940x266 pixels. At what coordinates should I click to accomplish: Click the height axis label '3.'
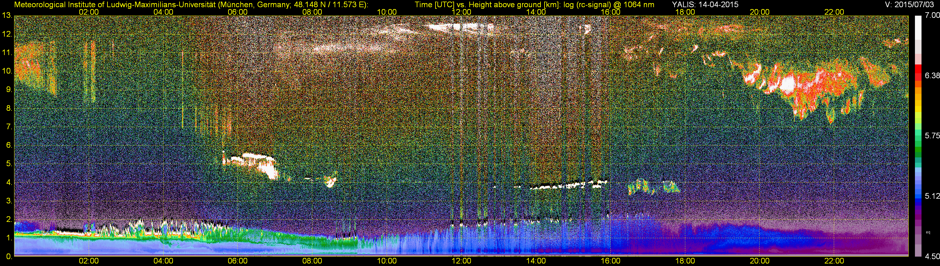[9, 201]
